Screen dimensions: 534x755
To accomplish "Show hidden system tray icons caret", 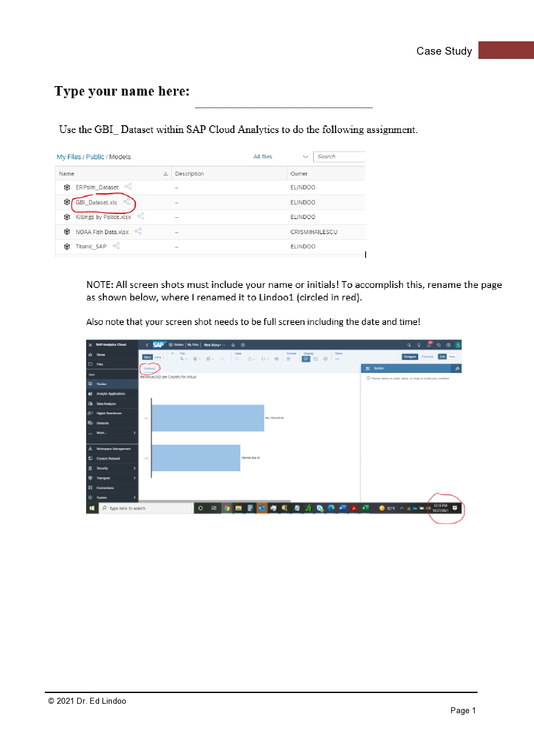I will click(x=401, y=508).
